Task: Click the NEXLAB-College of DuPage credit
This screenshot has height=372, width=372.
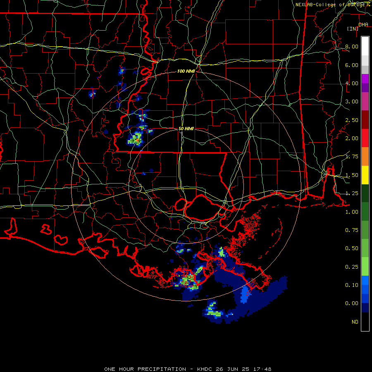Action: pyautogui.click(x=330, y=5)
